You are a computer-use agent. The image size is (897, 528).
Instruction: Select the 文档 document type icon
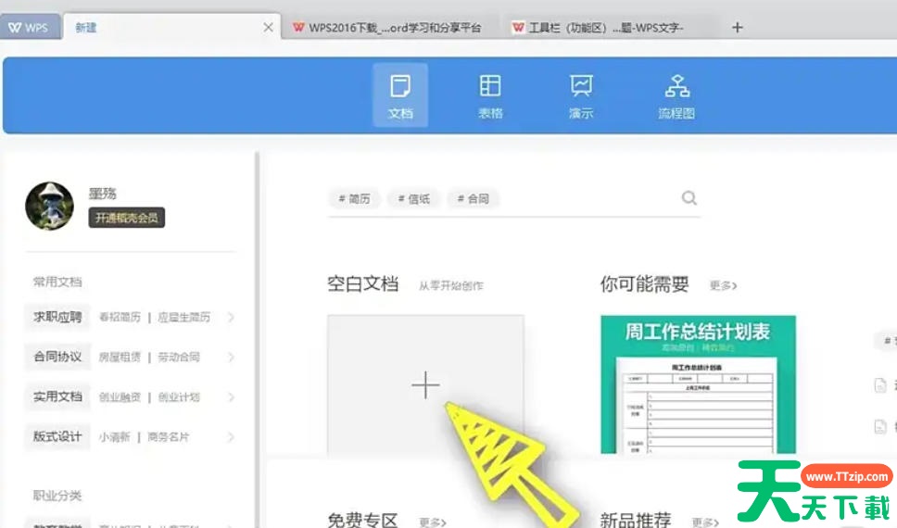coord(400,95)
